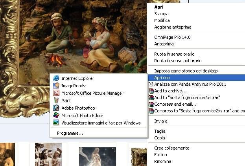
Task: Select the gold-framed thumbnail beside the menu
Action: tap(139, 157)
